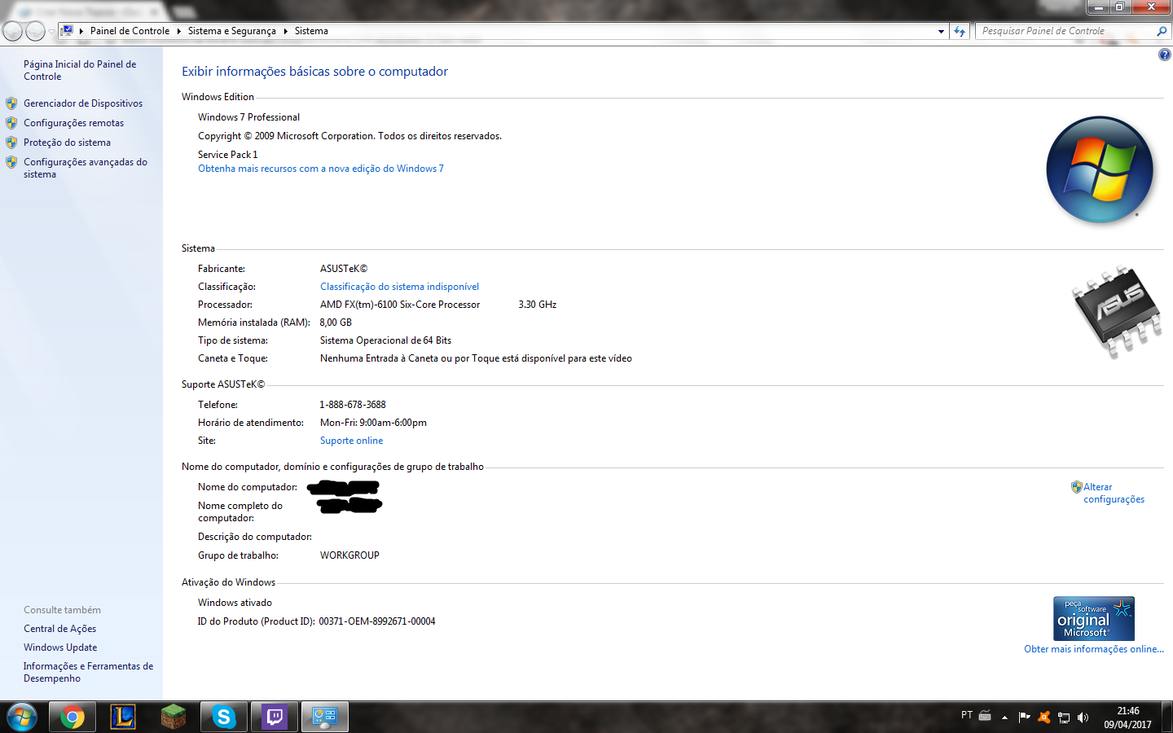
Task: Click the Windows logo image
Action: 1100,169
